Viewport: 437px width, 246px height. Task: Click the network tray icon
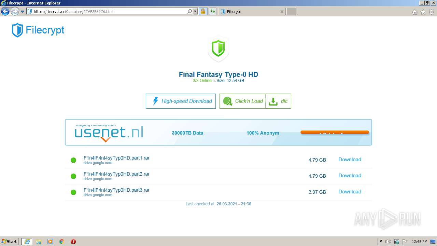pos(396,242)
